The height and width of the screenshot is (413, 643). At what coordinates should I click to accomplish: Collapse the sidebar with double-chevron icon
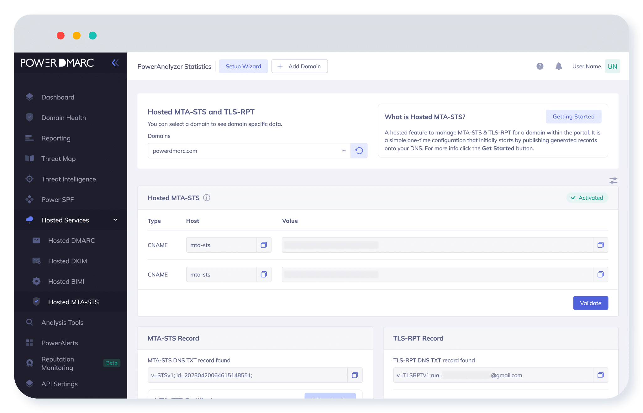coord(115,63)
